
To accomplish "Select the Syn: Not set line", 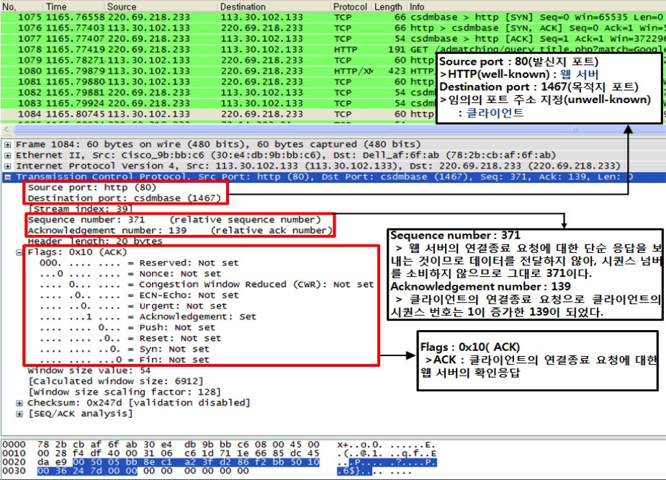I will (125, 349).
